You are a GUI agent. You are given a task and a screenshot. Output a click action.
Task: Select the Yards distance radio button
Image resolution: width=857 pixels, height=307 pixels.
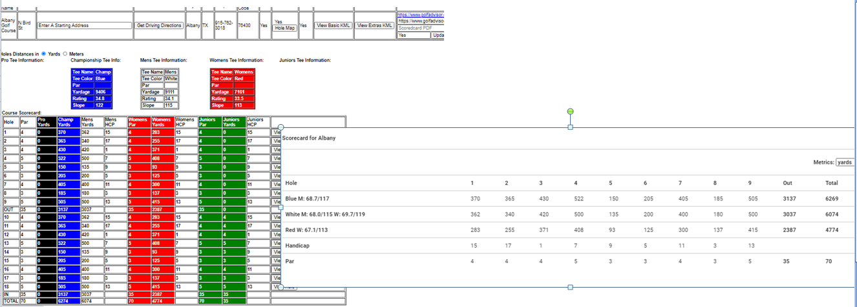(44, 54)
